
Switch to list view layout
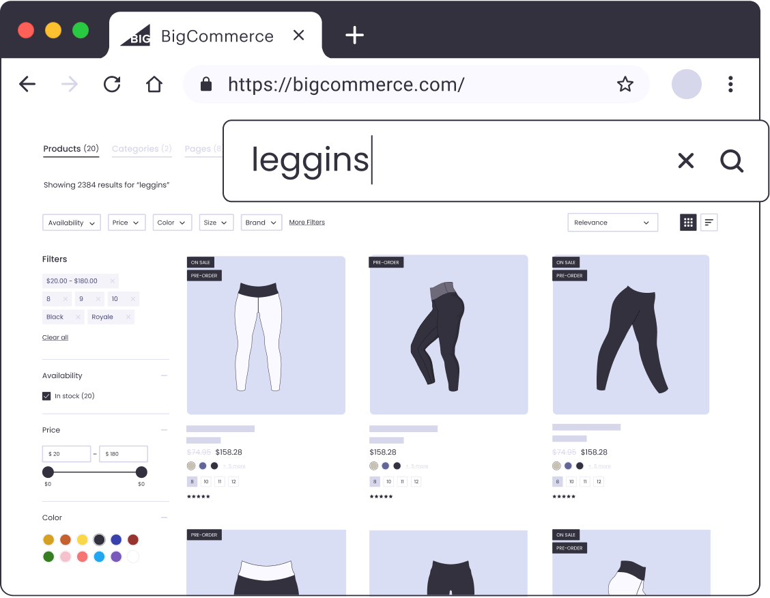709,223
